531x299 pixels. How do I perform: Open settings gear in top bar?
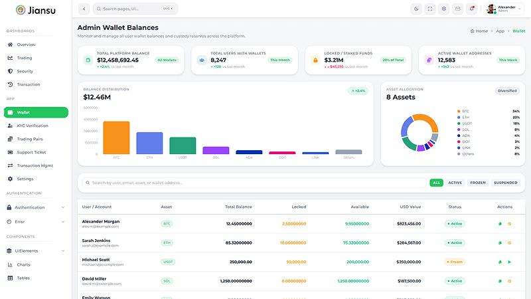point(444,9)
